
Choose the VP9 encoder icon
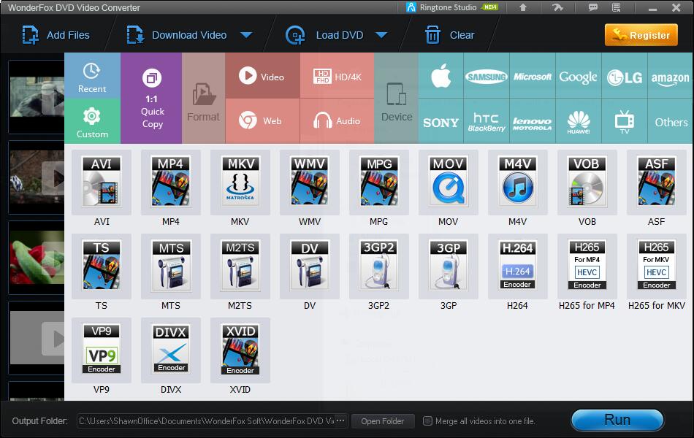pyautogui.click(x=102, y=348)
